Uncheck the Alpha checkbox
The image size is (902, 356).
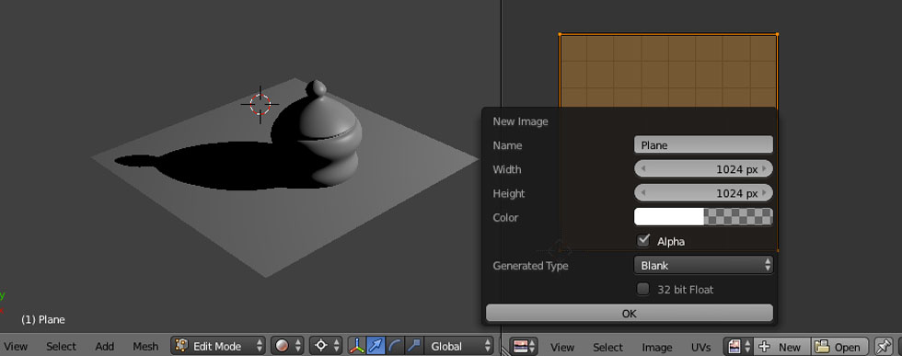[643, 240]
